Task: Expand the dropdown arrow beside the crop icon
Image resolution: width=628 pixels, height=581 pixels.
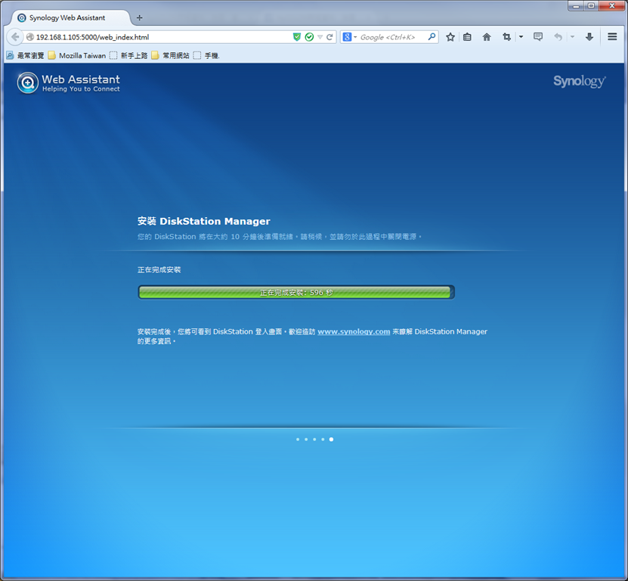Action: click(521, 37)
